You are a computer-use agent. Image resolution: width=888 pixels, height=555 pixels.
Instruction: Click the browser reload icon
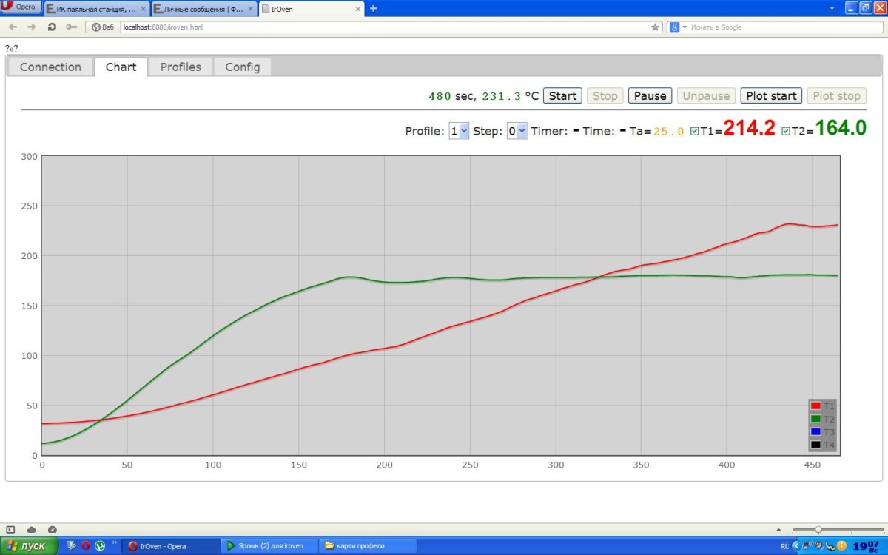pos(52,27)
